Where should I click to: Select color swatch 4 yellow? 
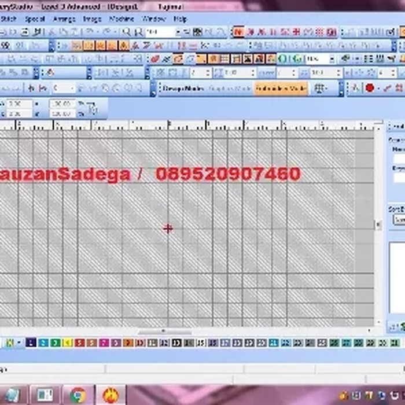click(68, 343)
